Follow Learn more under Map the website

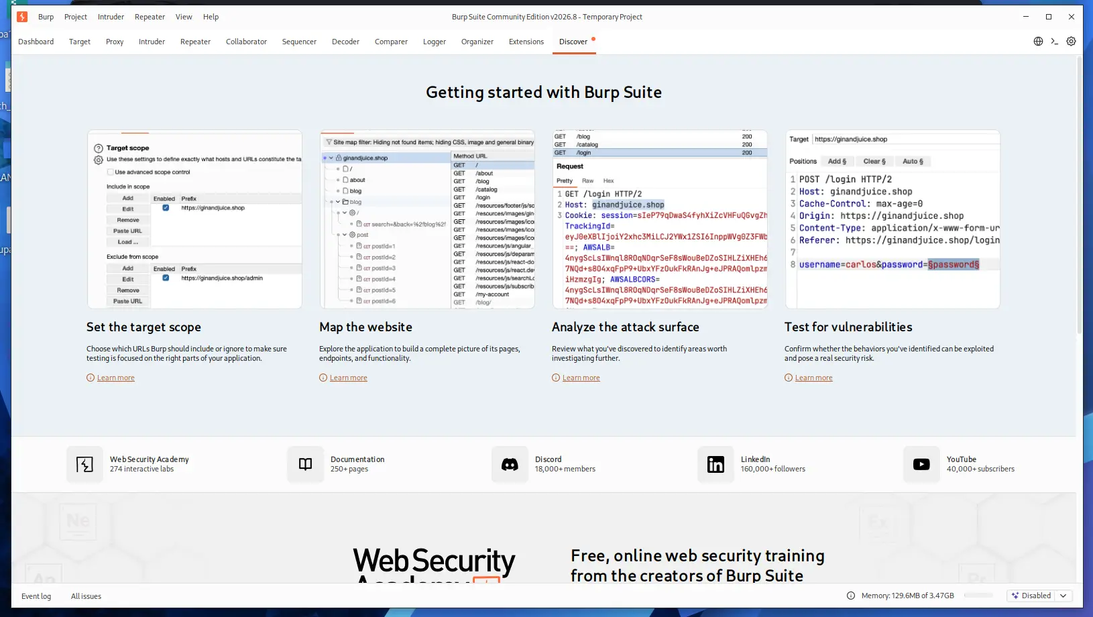click(x=349, y=378)
